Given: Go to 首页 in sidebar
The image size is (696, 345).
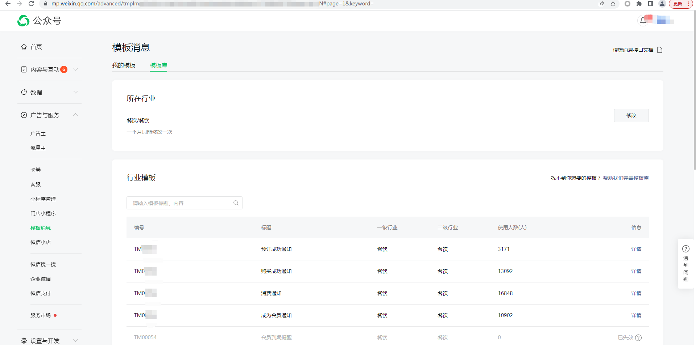Looking at the screenshot, I should click(x=36, y=47).
